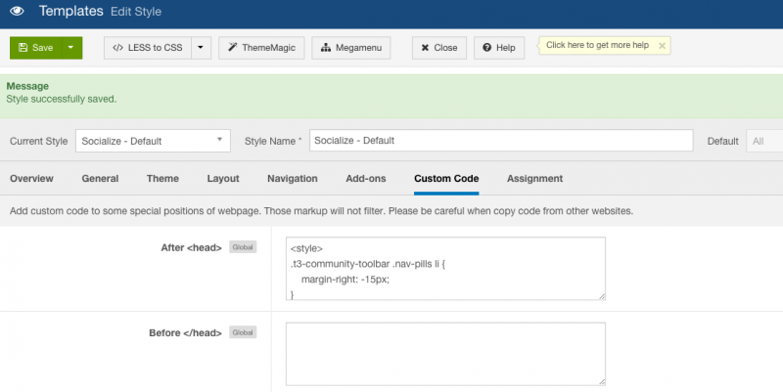The image size is (783, 392).
Task: Open ThemeMagic with the wand icon
Action: pyautogui.click(x=261, y=48)
